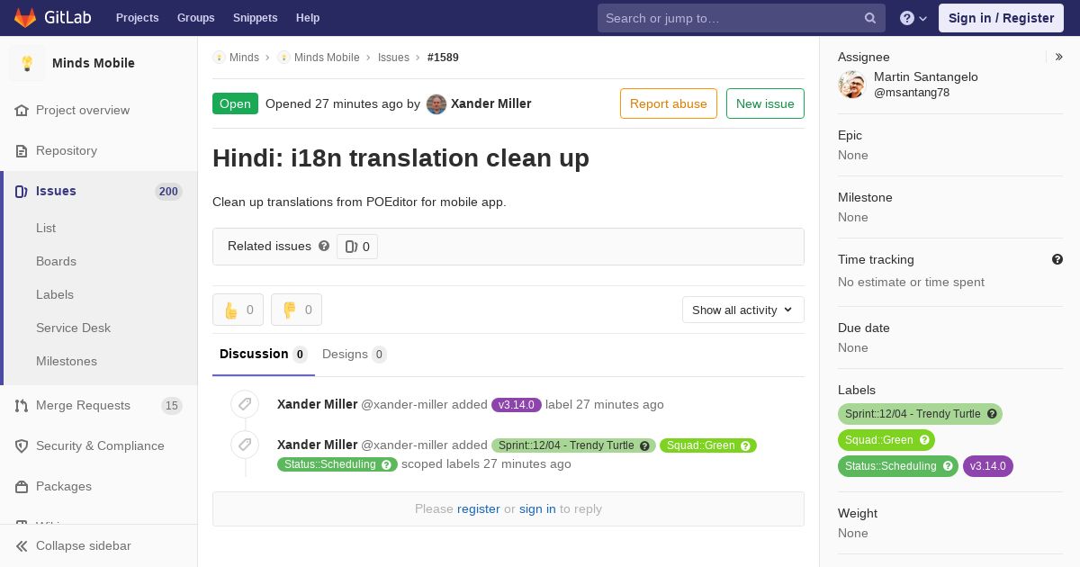Open Labels in sidebar

pos(55,294)
